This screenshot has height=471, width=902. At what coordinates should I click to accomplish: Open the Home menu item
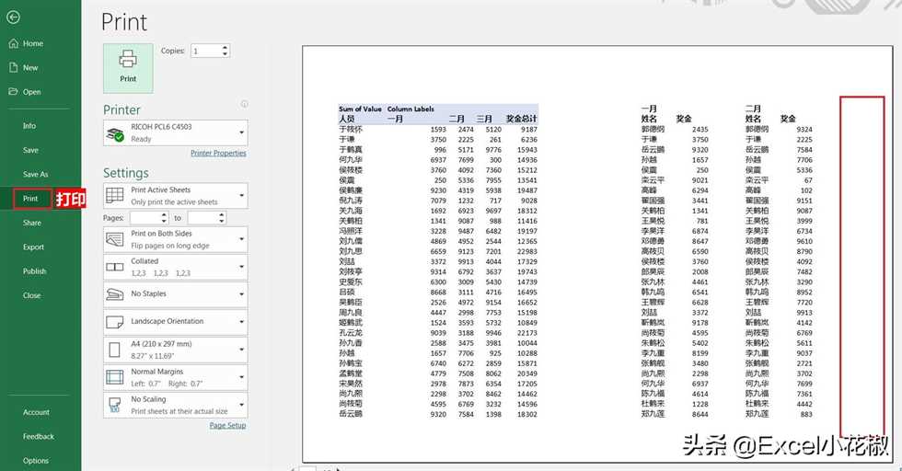pos(32,43)
